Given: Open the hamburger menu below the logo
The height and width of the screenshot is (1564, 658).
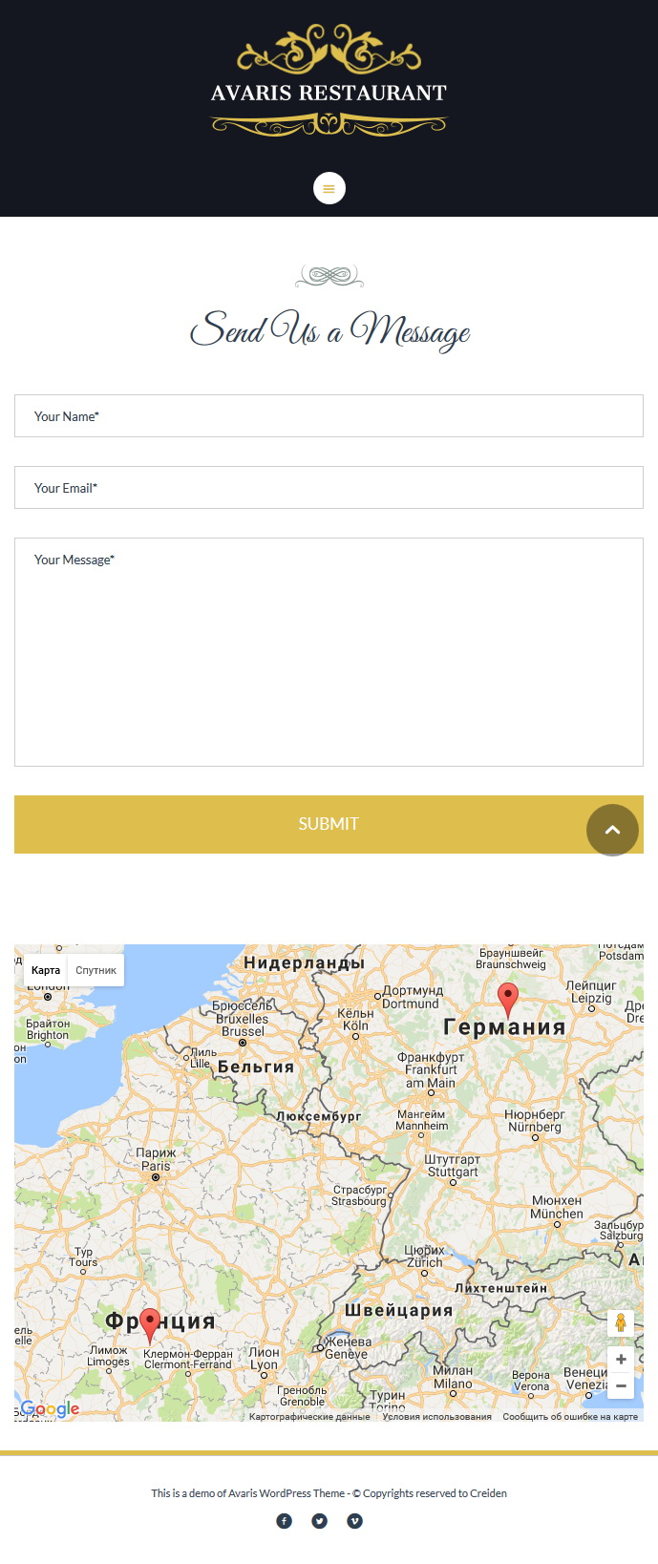Looking at the screenshot, I should point(329,188).
